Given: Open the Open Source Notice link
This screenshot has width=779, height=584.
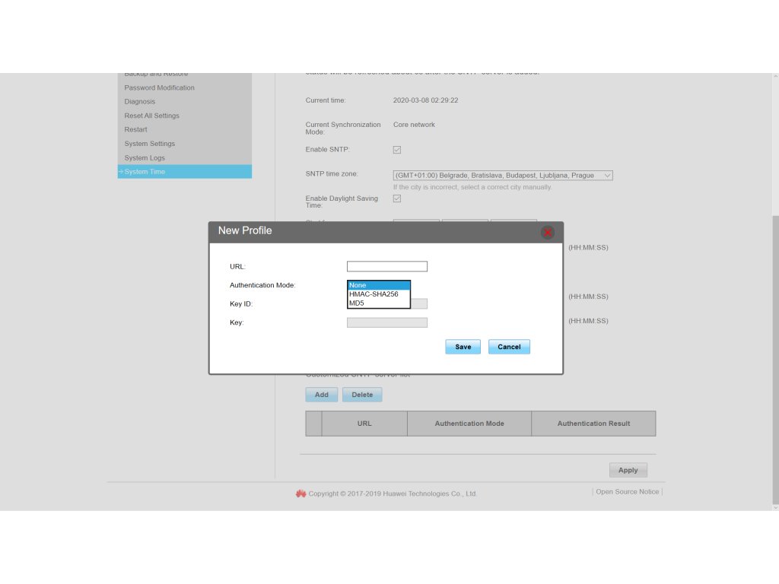Looking at the screenshot, I should pos(627,492).
